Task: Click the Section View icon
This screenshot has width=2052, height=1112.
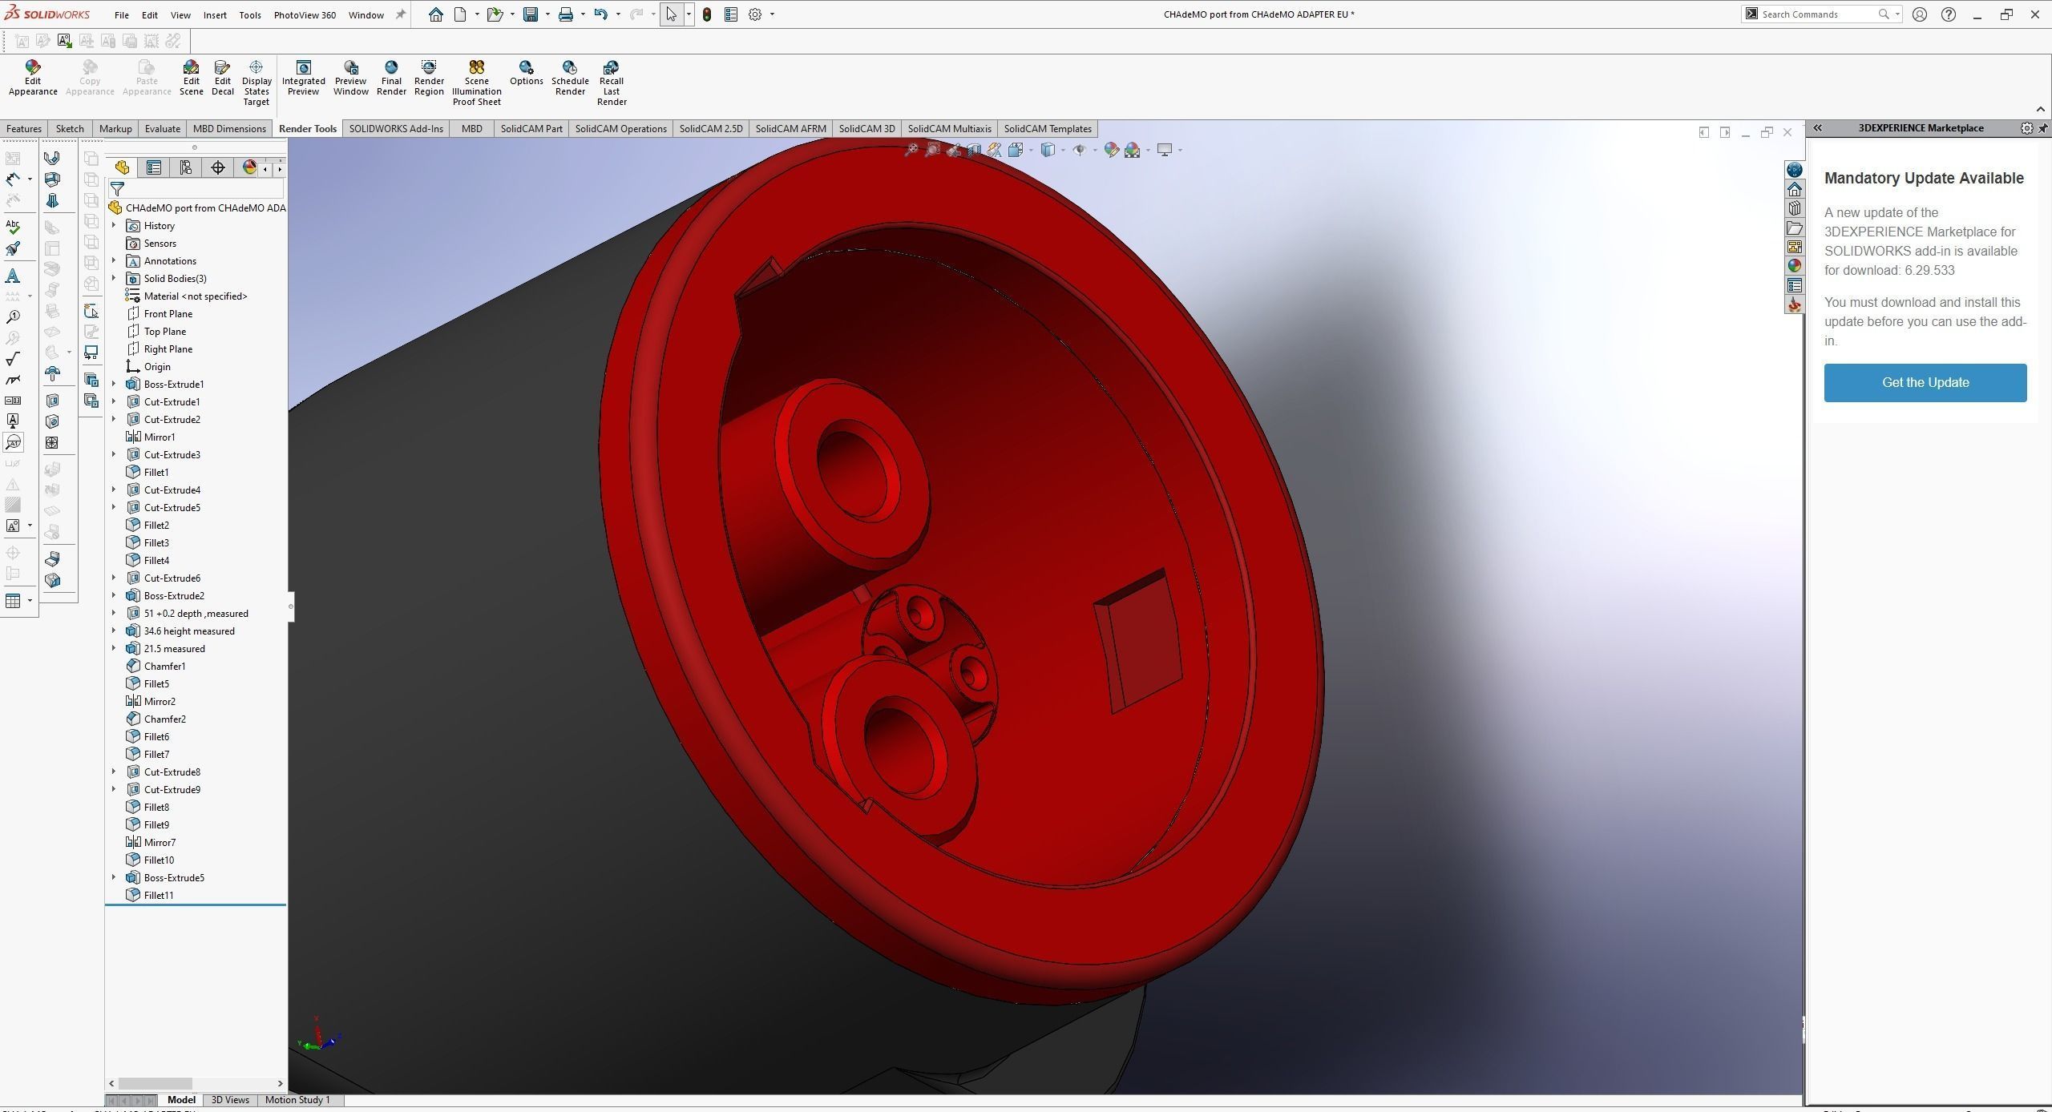Action: click(x=974, y=150)
